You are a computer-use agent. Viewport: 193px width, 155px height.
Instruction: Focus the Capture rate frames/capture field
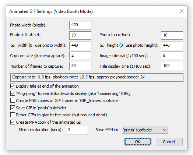point(80,56)
